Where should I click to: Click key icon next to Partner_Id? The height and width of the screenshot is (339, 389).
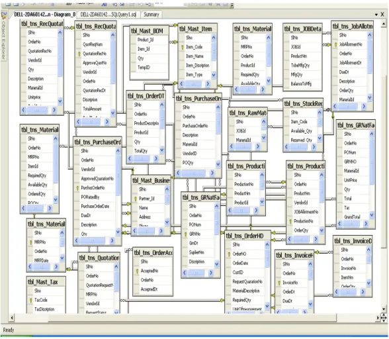click(136, 199)
